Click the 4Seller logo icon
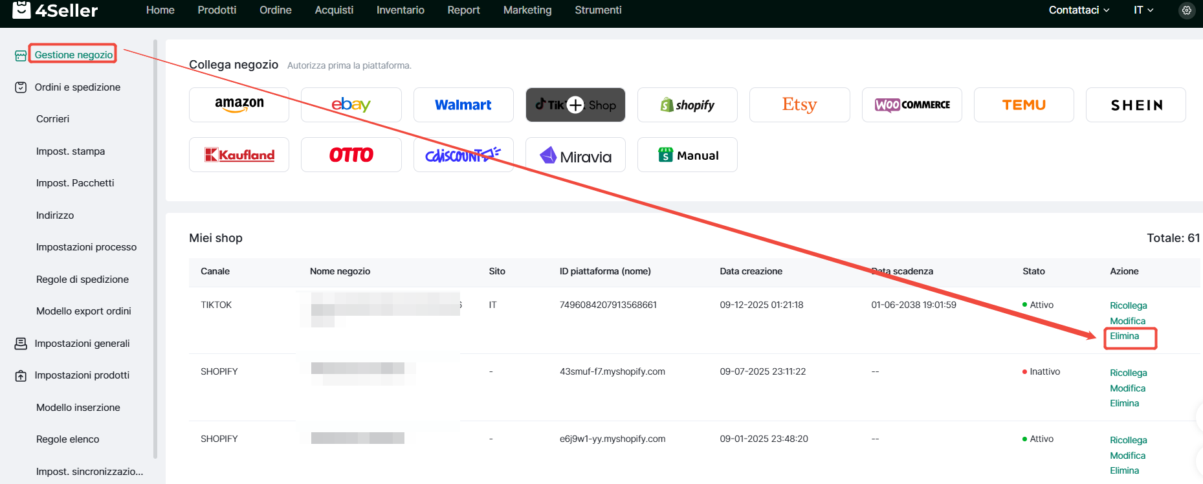The width and height of the screenshot is (1203, 484). [21, 10]
